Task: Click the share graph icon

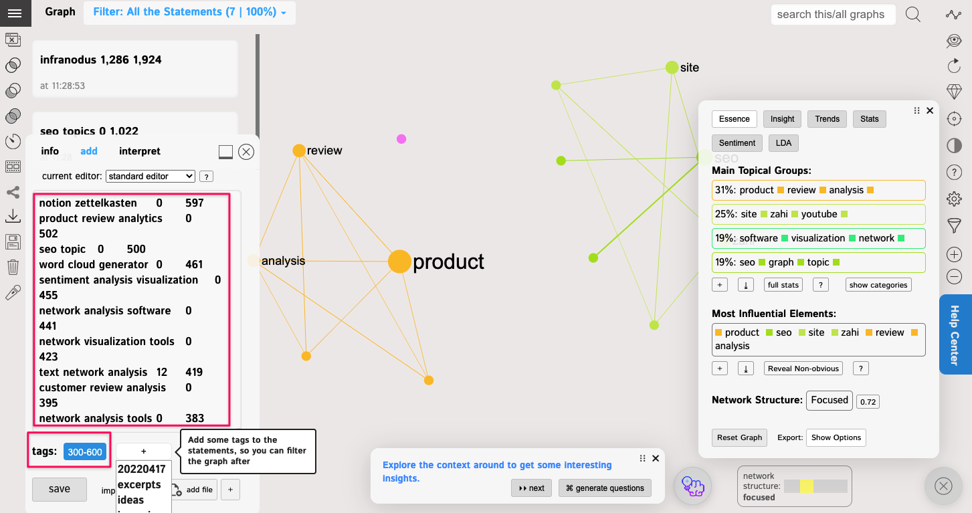Action: 13,193
